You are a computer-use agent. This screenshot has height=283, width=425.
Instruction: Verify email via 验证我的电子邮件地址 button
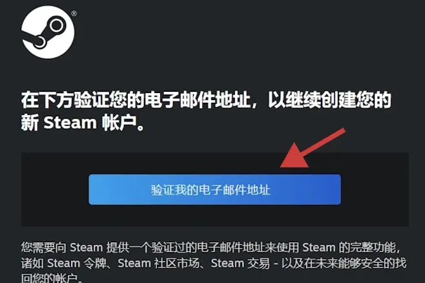[214, 189]
